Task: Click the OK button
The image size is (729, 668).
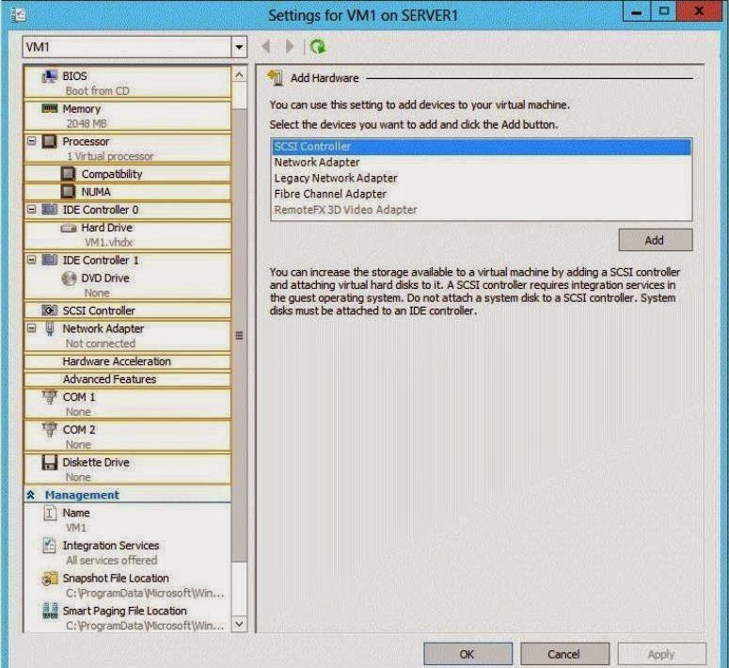Action: click(468, 654)
